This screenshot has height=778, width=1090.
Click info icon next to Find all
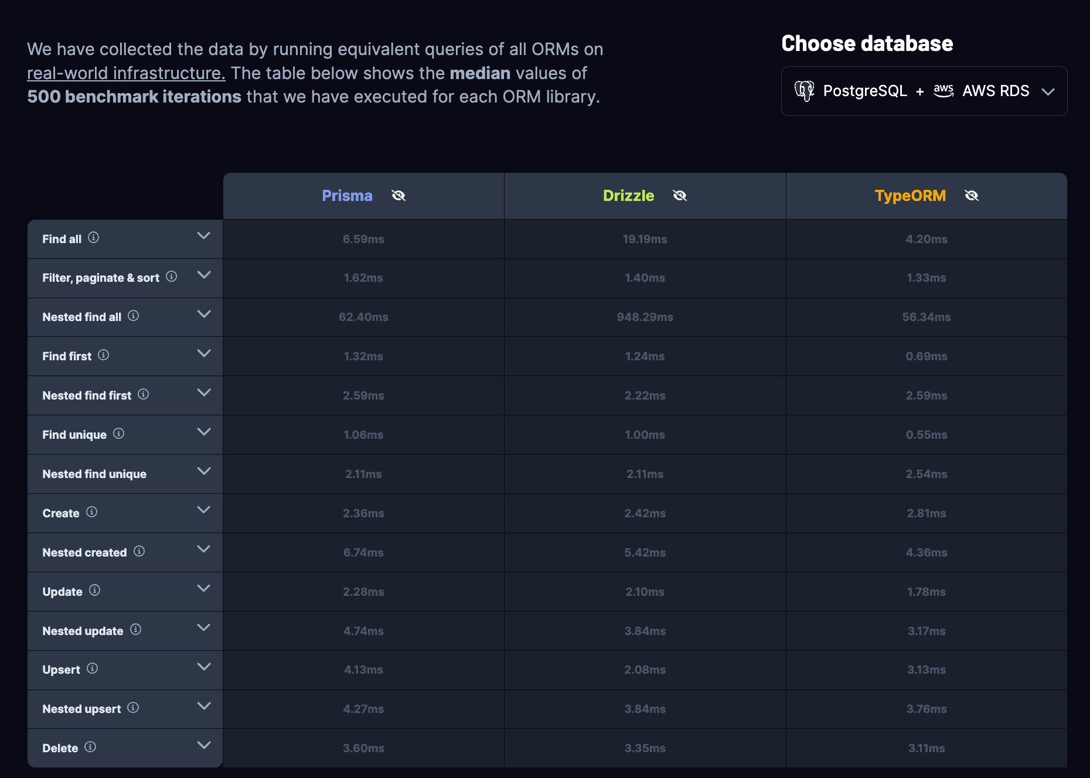(x=93, y=237)
